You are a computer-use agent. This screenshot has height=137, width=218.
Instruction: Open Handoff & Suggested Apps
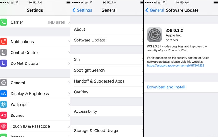pos(107,81)
